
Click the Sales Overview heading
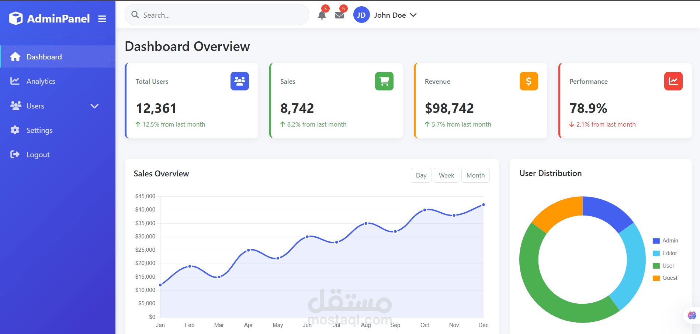pos(161,173)
